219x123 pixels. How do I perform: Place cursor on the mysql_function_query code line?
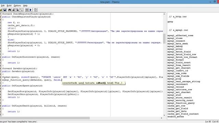[32, 80]
